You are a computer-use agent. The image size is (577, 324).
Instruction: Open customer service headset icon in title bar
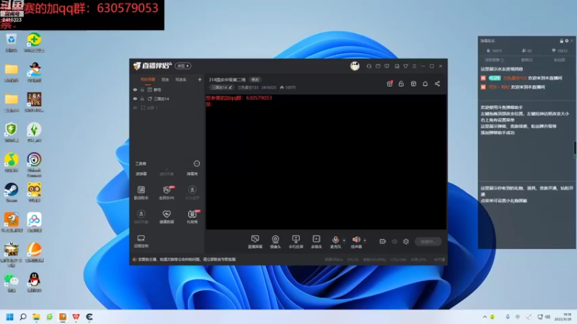369,66
